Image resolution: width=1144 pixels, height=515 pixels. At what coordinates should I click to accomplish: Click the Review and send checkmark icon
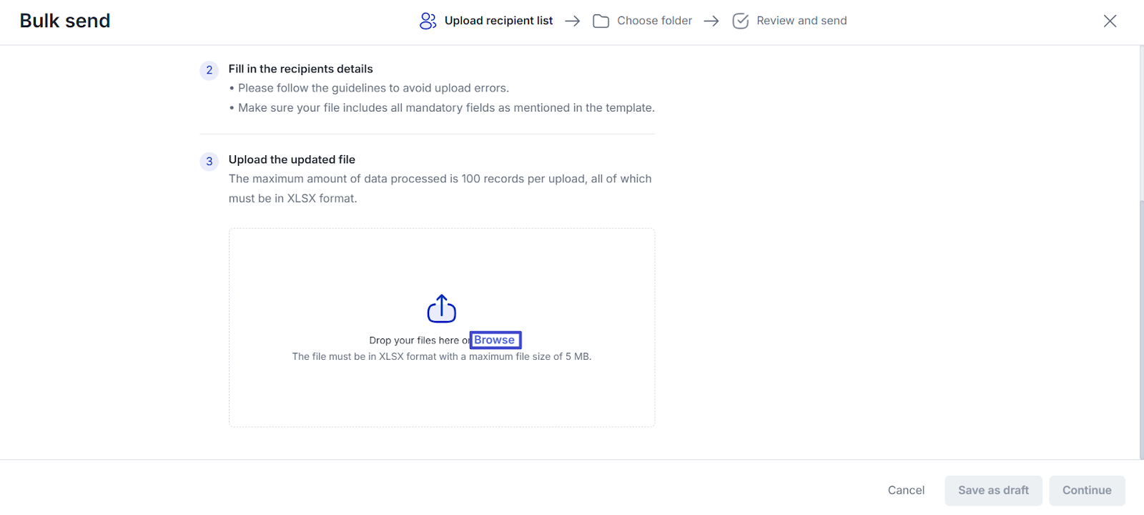741,21
